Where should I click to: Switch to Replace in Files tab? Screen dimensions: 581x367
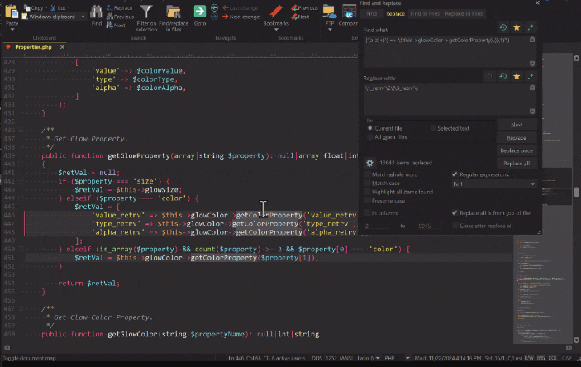pyautogui.click(x=464, y=14)
